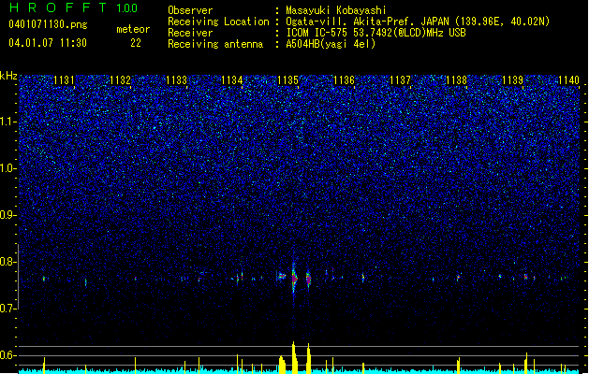Click the A504HB(yagi 4el) antenna value
Screen dimensions: 589x374
point(331,44)
